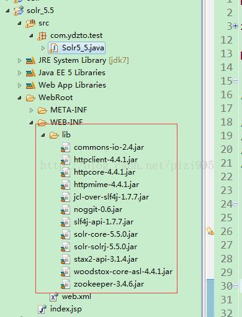Collapse the com.ydzto.test package node
The image size is (242, 317).
(32, 35)
